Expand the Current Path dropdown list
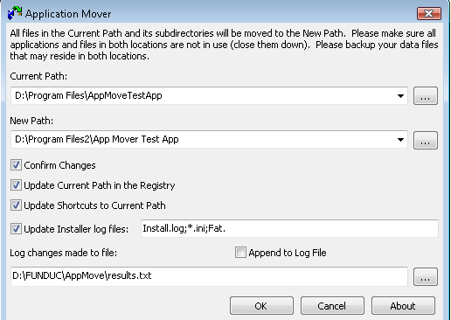This screenshot has width=451, height=320. pyautogui.click(x=400, y=95)
